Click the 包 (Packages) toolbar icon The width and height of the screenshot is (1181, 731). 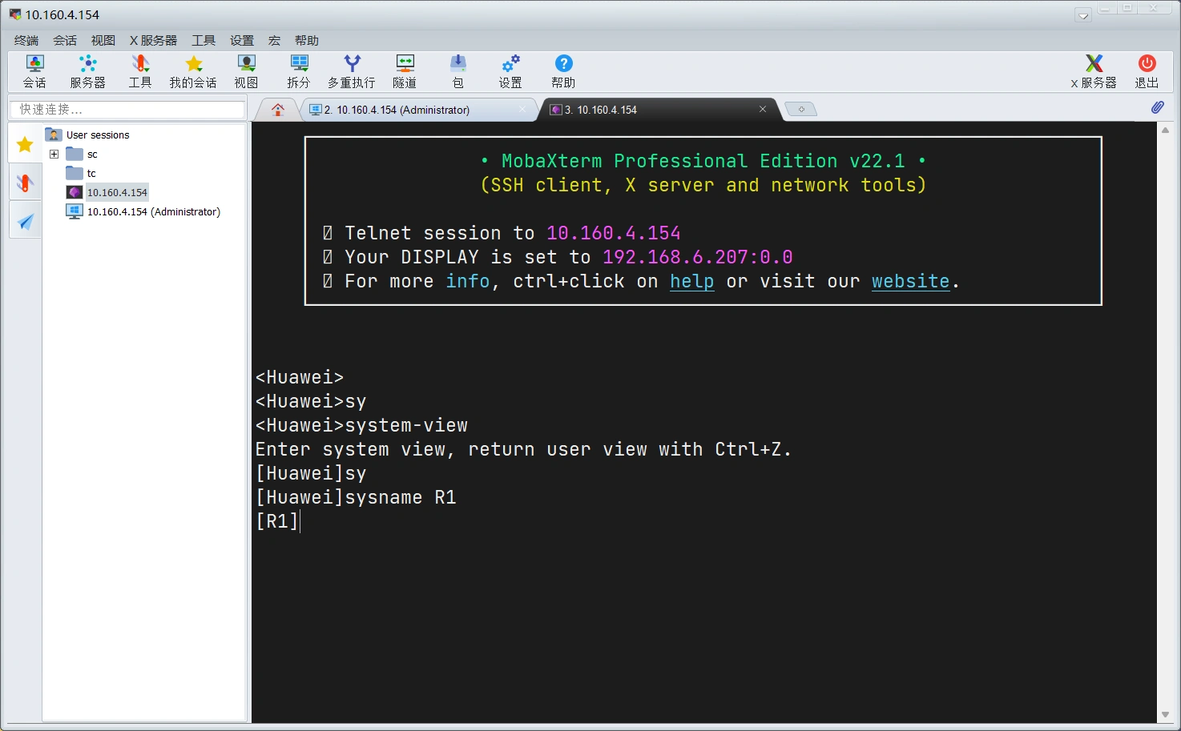(x=457, y=71)
